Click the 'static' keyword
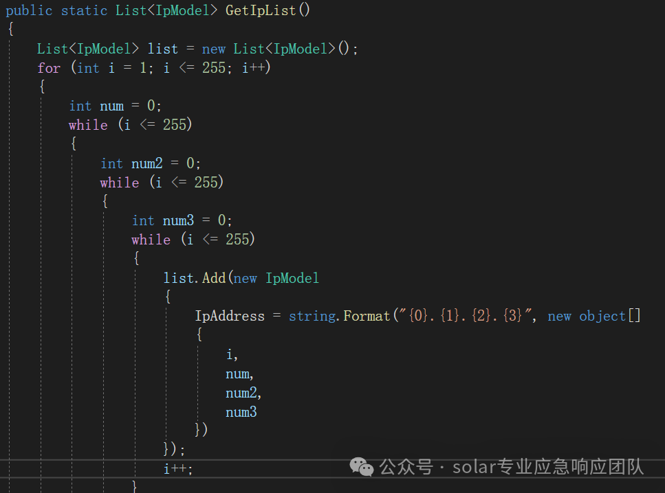665x493 pixels. tap(84, 10)
